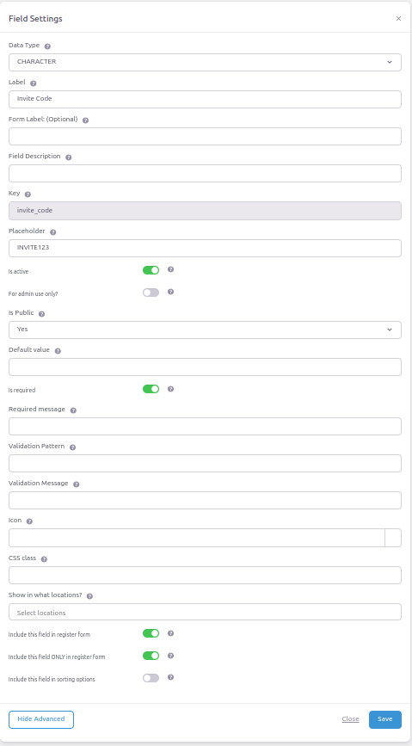Click the help icon beside Placeholder label
Image resolution: width=412 pixels, height=746 pixels.
tap(53, 232)
